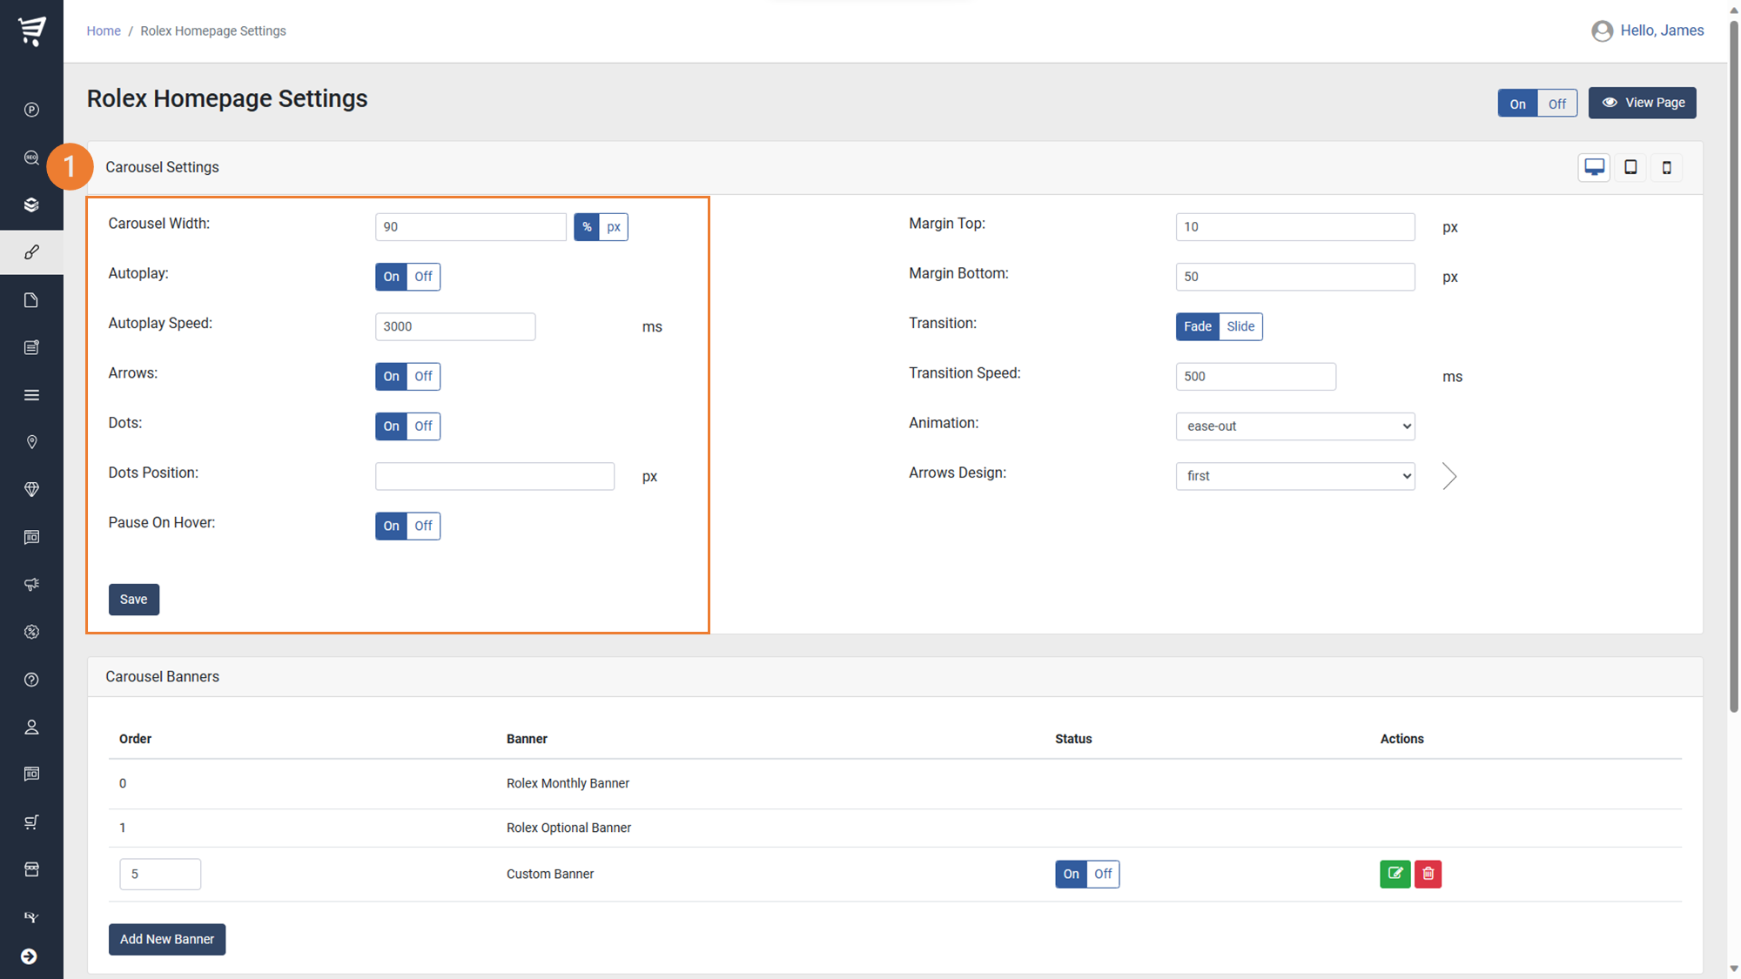The height and width of the screenshot is (979, 1741).
Task: Turn Autoplay off
Action: click(423, 277)
